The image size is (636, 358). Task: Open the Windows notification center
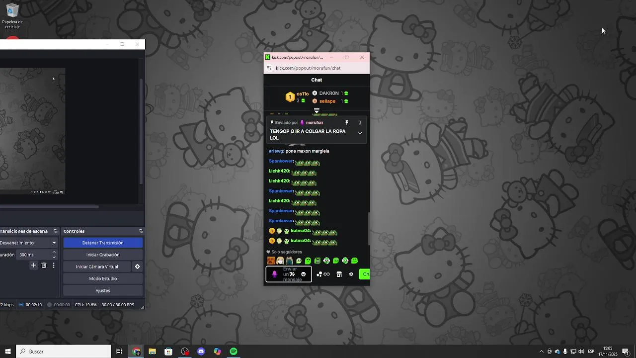pyautogui.click(x=626, y=352)
